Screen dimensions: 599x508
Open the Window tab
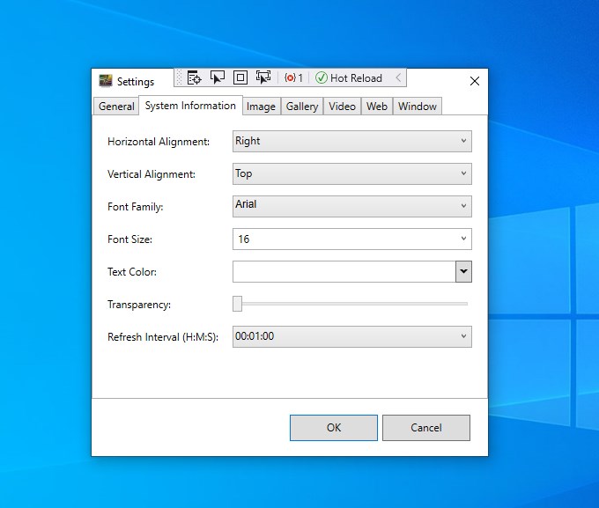coord(418,107)
